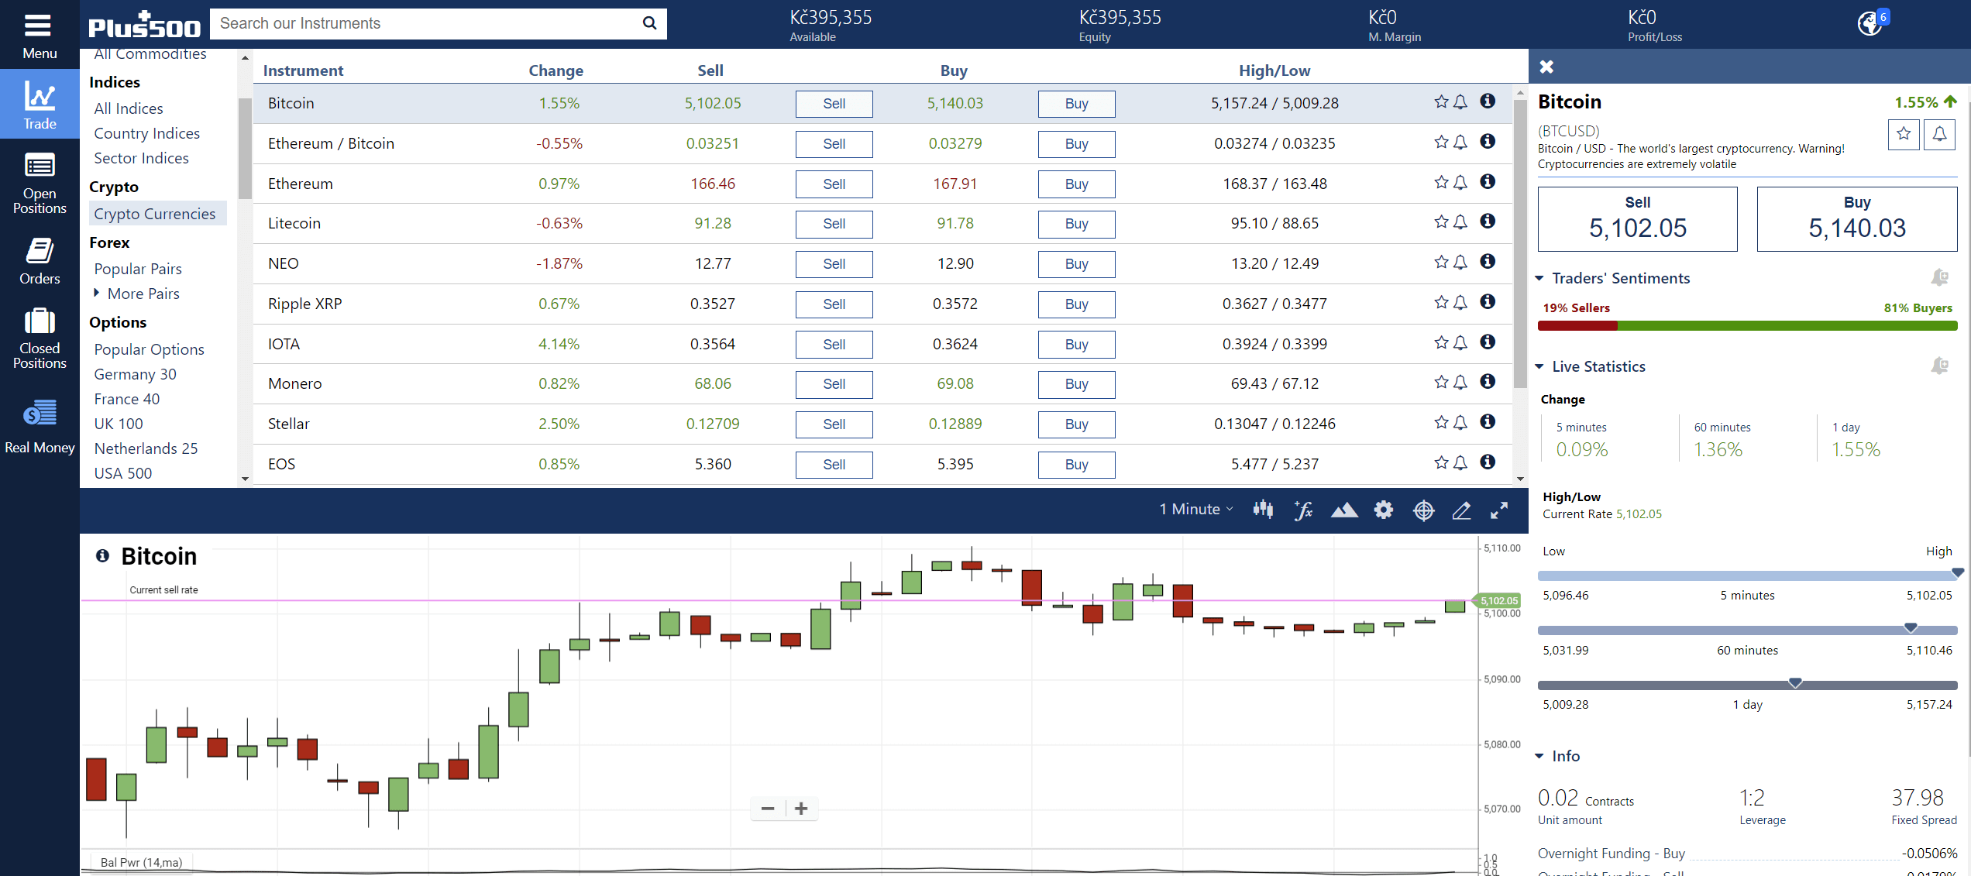Select Popular Pairs under Forex
This screenshot has height=876, width=1971.
[138, 269]
